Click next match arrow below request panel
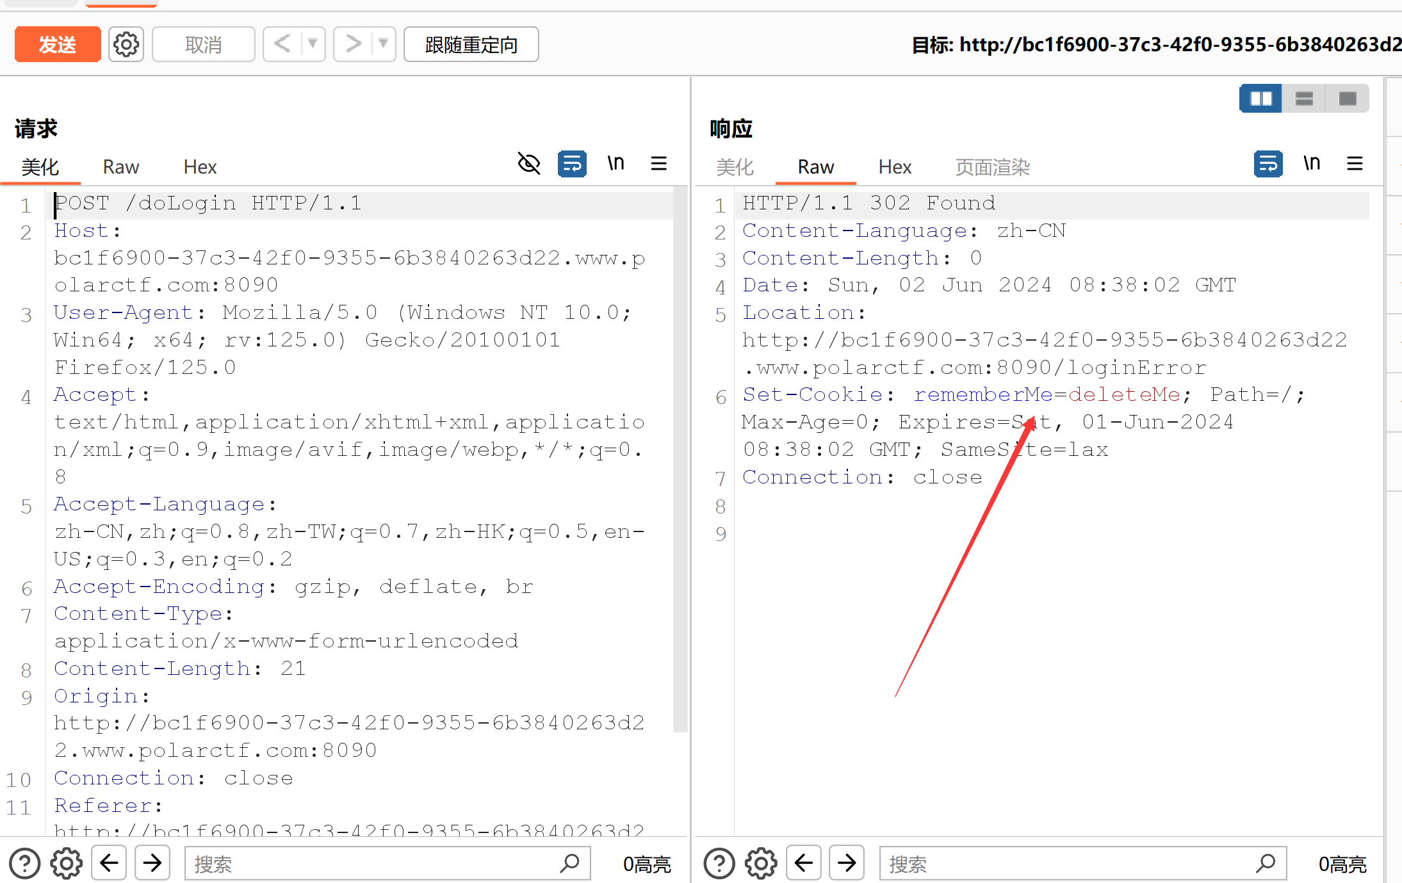Viewport: 1402px width, 883px height. 152,863
